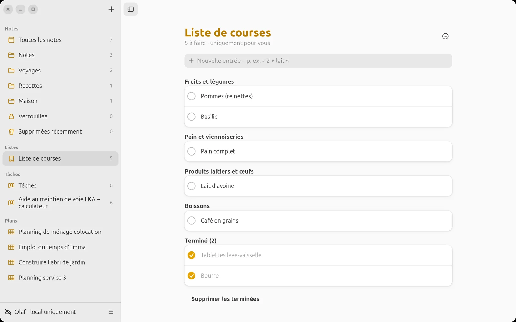Check off Pommes (reinettes)
516x322 pixels.
click(192, 96)
